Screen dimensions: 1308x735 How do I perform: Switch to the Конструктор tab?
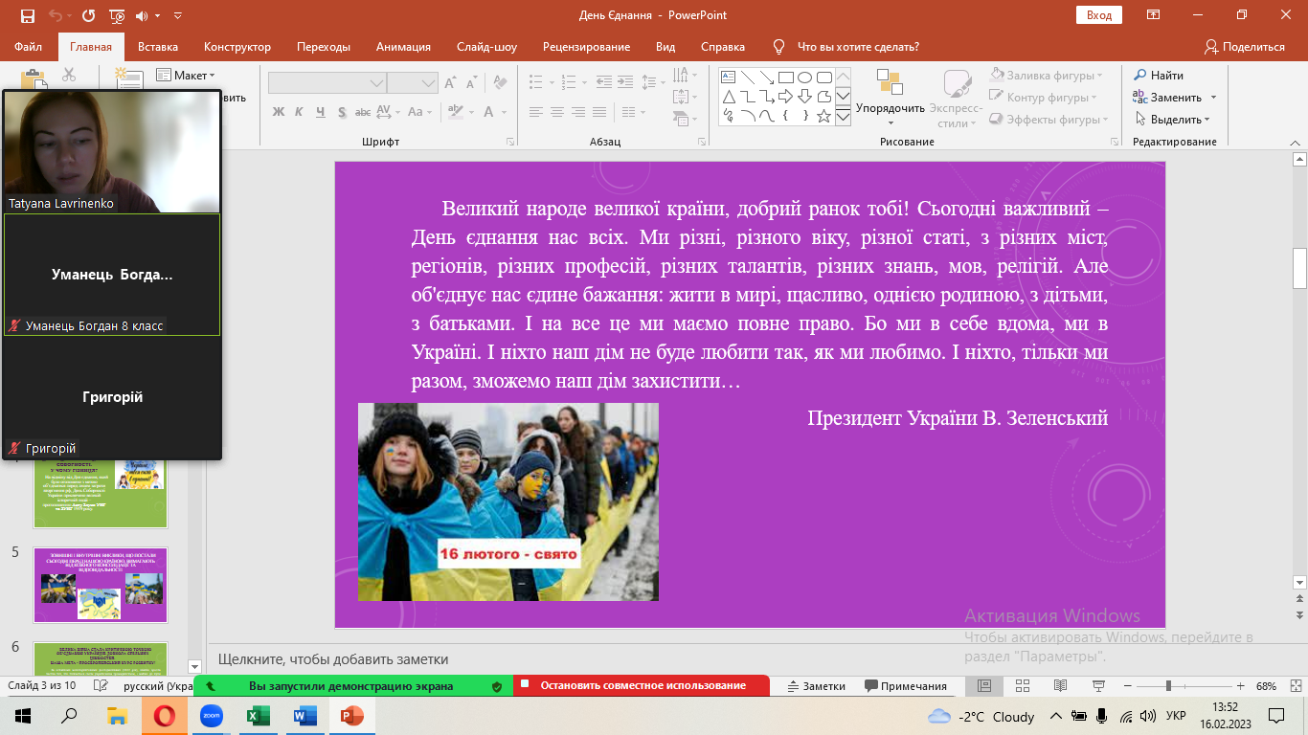237,47
